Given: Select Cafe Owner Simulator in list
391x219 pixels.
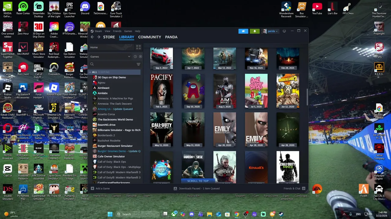Looking at the screenshot, I should [111, 156].
